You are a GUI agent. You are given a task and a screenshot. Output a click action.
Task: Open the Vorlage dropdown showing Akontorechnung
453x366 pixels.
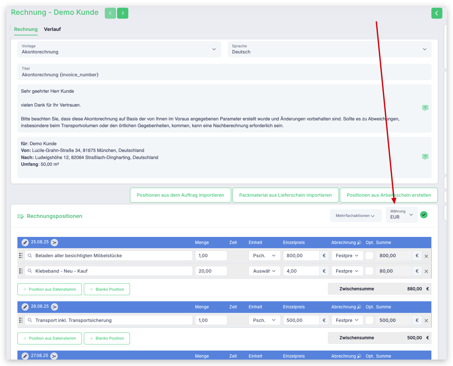[x=119, y=49]
